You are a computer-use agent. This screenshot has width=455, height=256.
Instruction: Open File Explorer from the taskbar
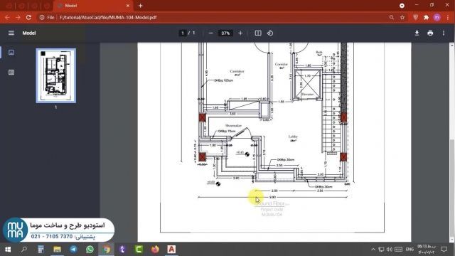tap(57, 250)
